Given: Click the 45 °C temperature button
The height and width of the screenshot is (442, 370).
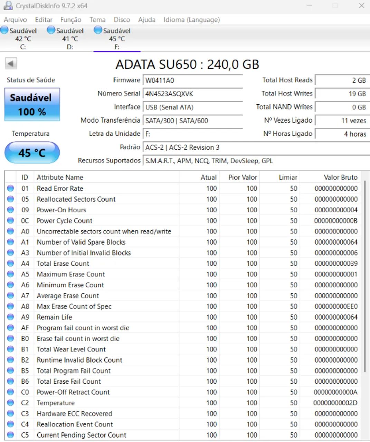Looking at the screenshot, I should click(32, 152).
